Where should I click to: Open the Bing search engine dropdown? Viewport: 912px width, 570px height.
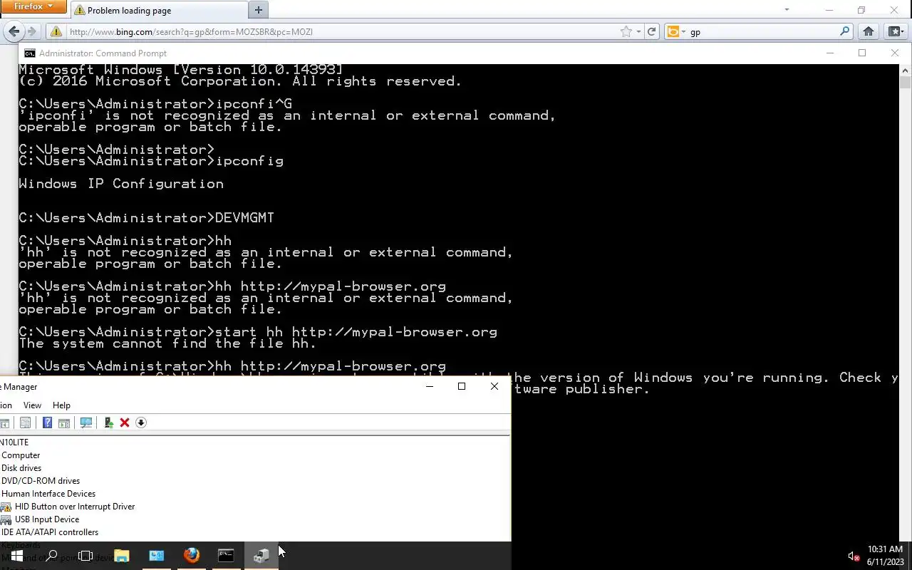tap(676, 31)
